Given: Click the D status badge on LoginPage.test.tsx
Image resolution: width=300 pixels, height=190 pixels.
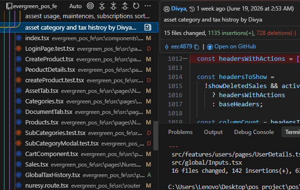Looking at the screenshot, I should coord(149,49).
